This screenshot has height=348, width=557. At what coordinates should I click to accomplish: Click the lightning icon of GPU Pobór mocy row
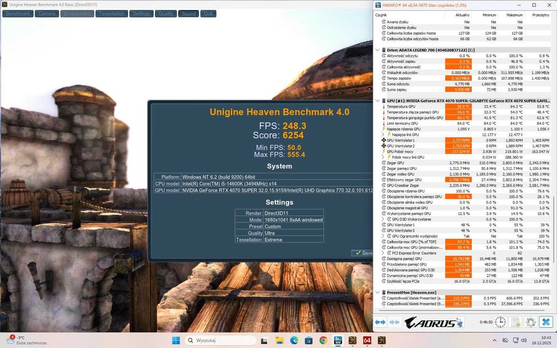[x=384, y=151]
